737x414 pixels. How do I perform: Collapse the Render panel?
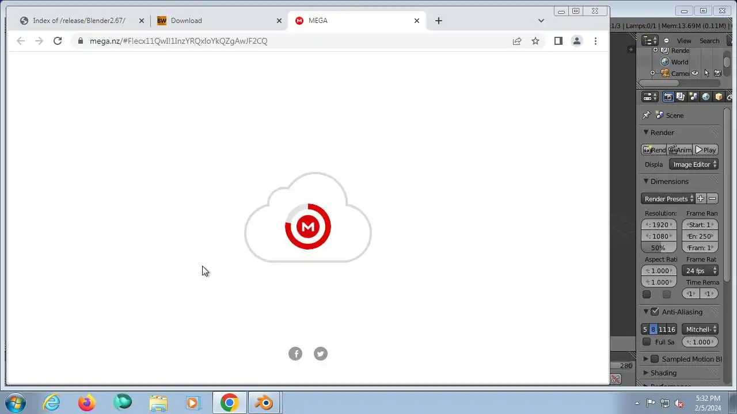click(x=646, y=132)
